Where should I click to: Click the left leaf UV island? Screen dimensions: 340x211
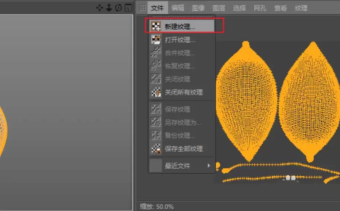[x=246, y=101]
